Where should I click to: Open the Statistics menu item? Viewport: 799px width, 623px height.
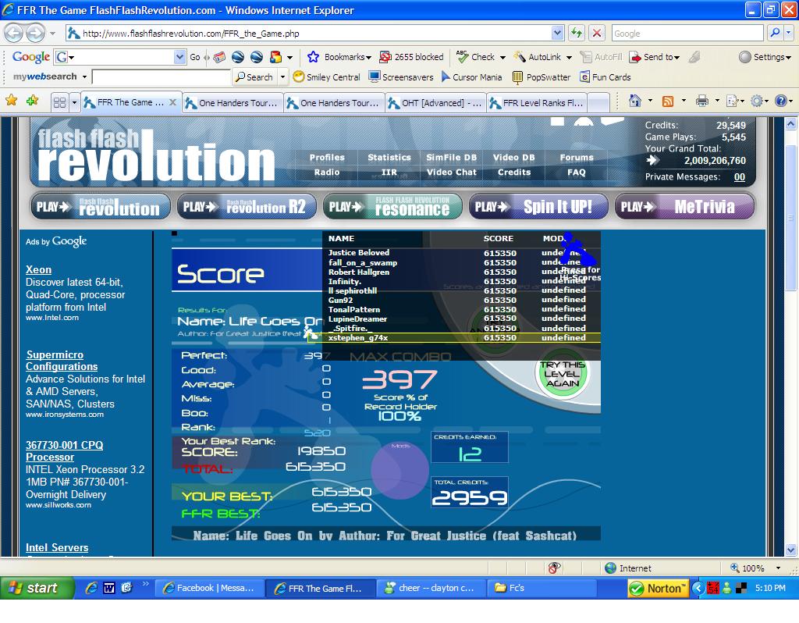389,158
